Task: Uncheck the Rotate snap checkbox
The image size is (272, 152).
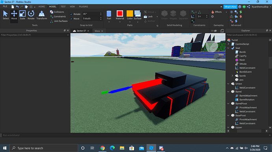Action: 71,14
